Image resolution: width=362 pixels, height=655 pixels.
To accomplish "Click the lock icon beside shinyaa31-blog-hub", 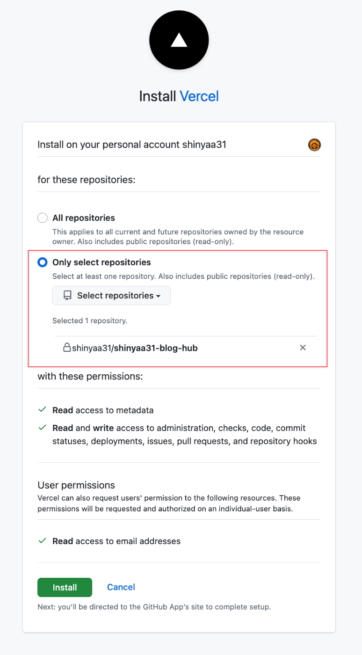I will [x=67, y=348].
